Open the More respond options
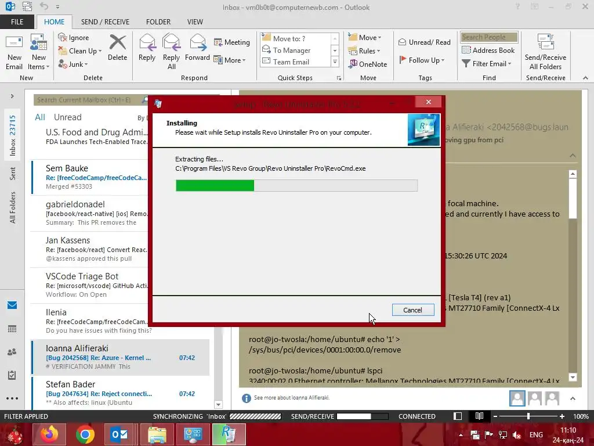The width and height of the screenshot is (594, 446). point(230,60)
